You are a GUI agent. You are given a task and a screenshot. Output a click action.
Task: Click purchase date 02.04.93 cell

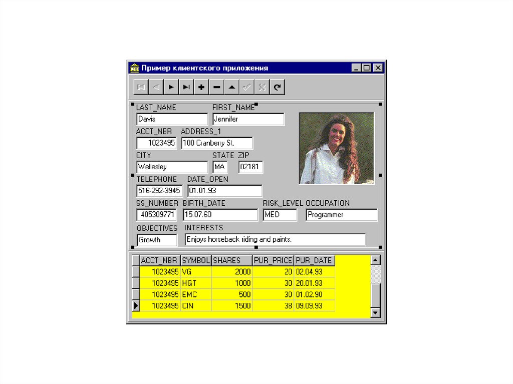(x=315, y=272)
